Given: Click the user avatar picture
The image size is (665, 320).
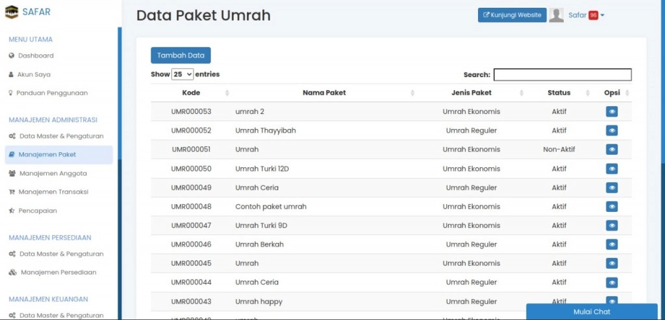Looking at the screenshot, I should [x=556, y=16].
